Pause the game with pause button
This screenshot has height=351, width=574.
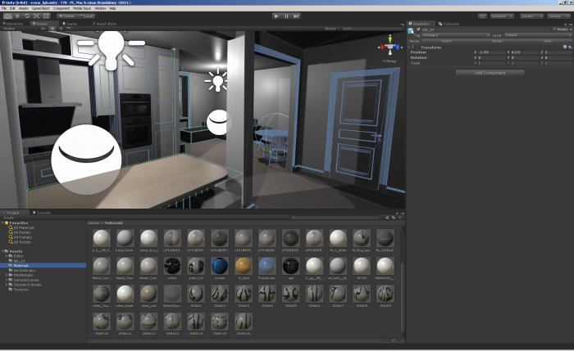(286, 16)
